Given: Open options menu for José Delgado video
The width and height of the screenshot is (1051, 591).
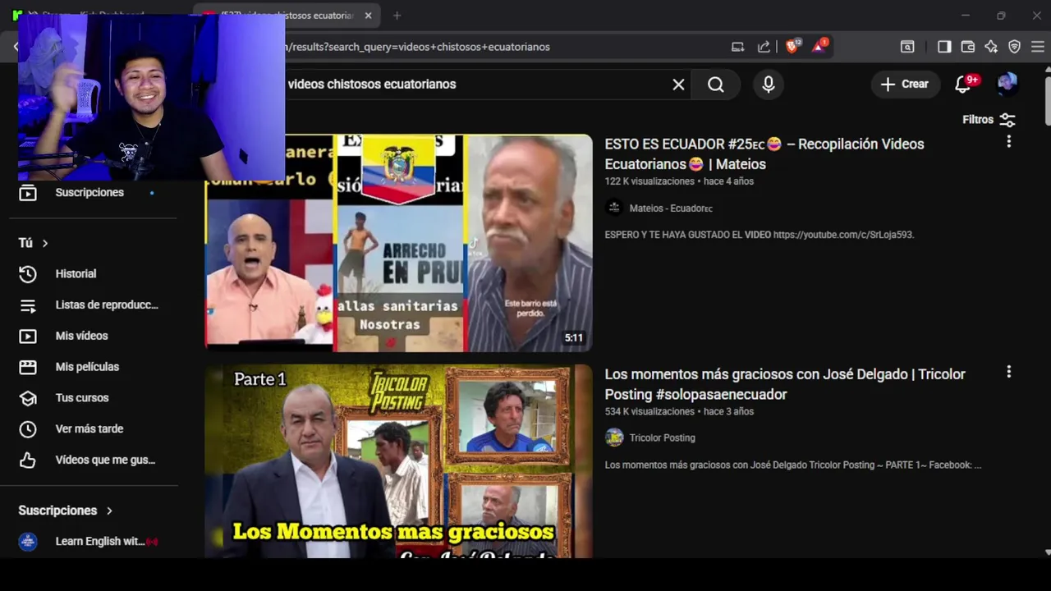Looking at the screenshot, I should (x=1008, y=372).
